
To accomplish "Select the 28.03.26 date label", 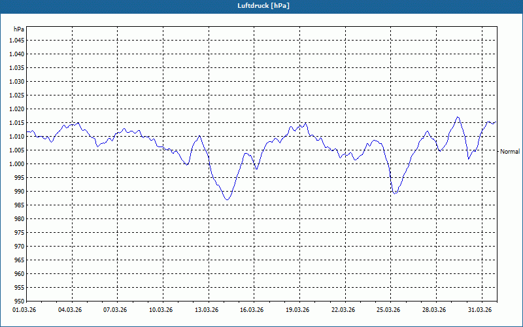I will 434,310.
